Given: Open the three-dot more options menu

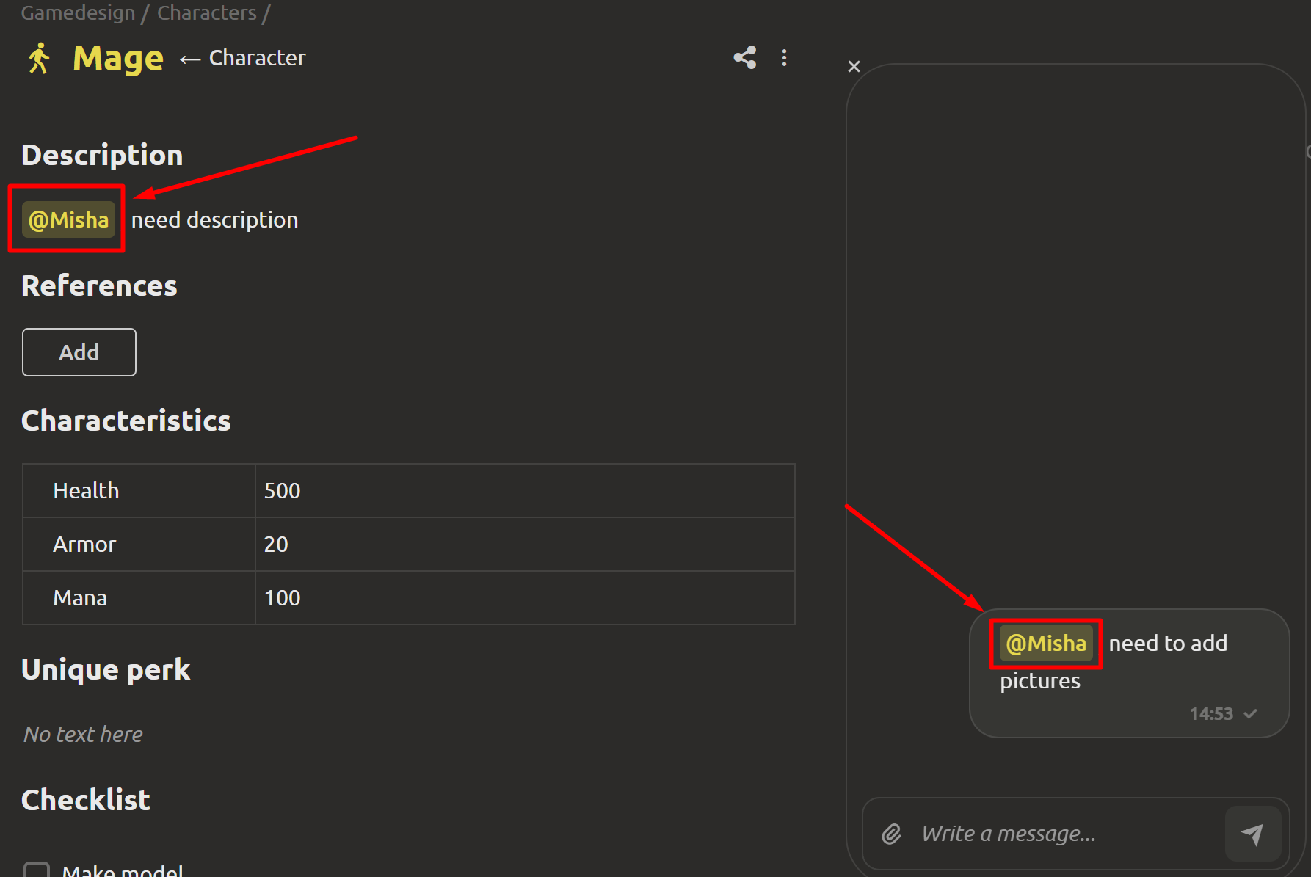Looking at the screenshot, I should click(x=784, y=58).
